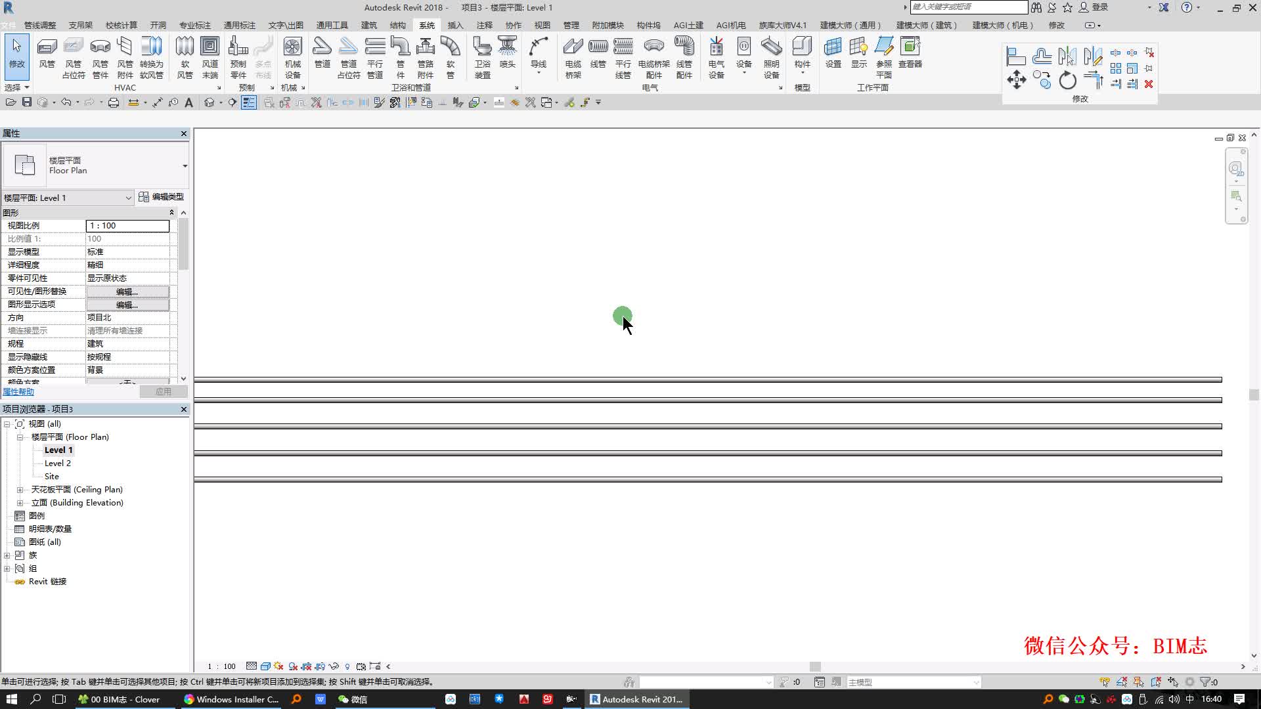Viewport: 1261px width, 709px height.
Task: Open the 注释 ribbon tab
Action: point(484,25)
